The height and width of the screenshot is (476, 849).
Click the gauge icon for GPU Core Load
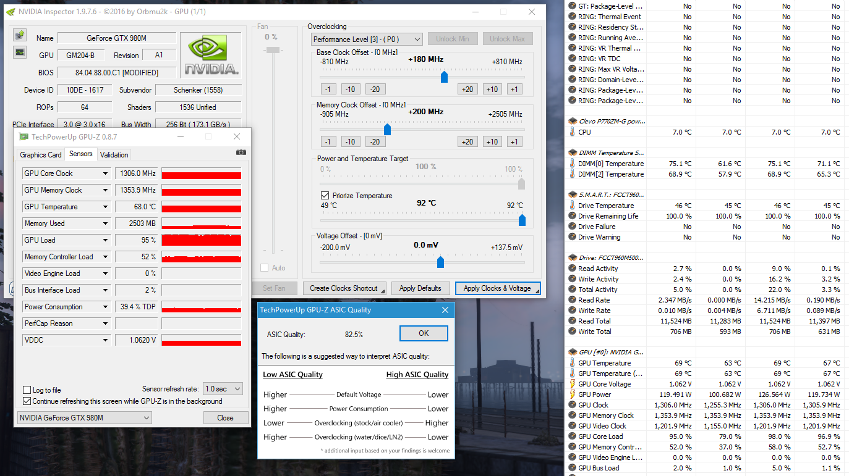coord(573,436)
